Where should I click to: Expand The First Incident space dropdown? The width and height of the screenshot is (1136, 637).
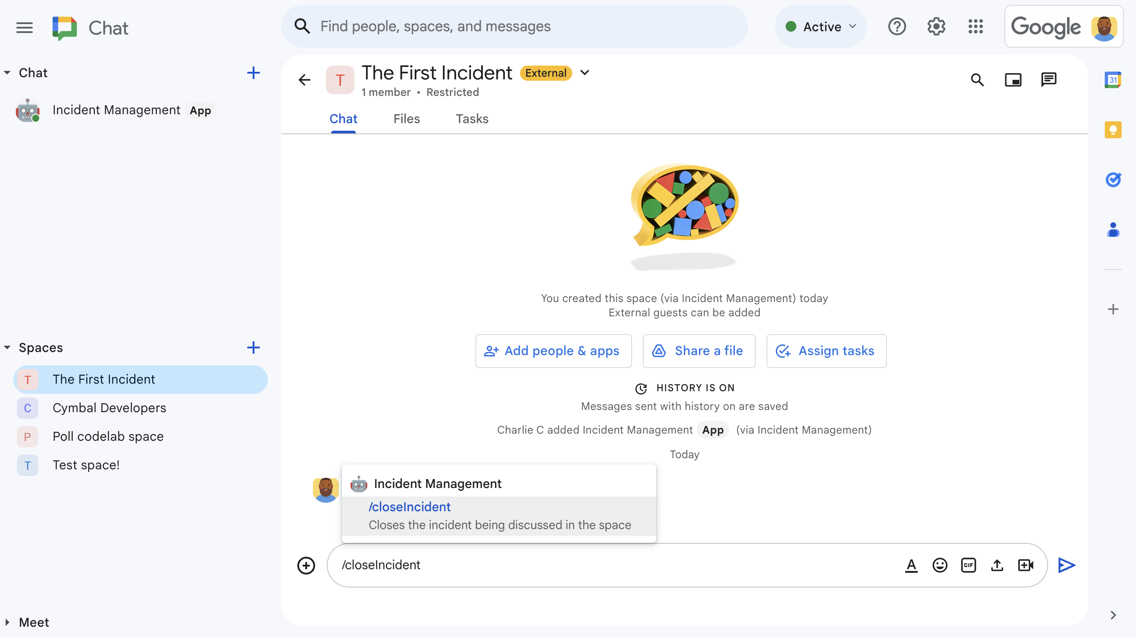[x=586, y=73]
